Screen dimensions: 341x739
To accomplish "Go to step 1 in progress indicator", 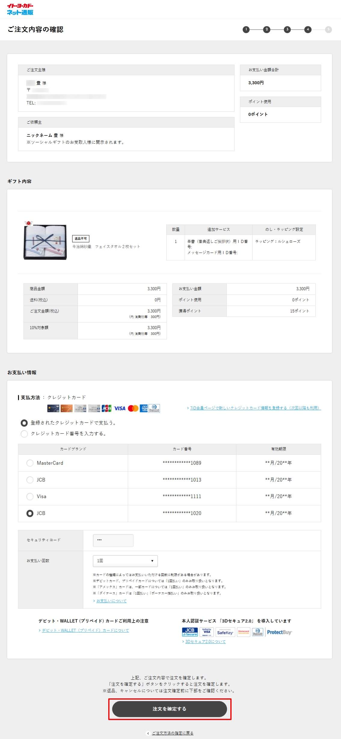I will [x=246, y=29].
